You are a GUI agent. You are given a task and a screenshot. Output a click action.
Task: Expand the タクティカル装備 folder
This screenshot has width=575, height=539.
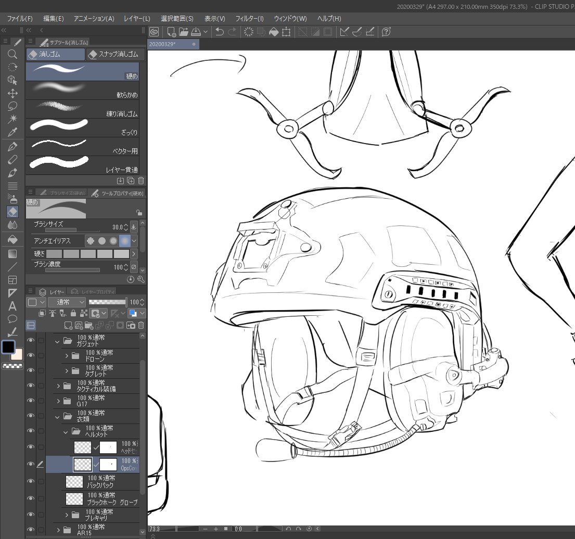pyautogui.click(x=58, y=386)
